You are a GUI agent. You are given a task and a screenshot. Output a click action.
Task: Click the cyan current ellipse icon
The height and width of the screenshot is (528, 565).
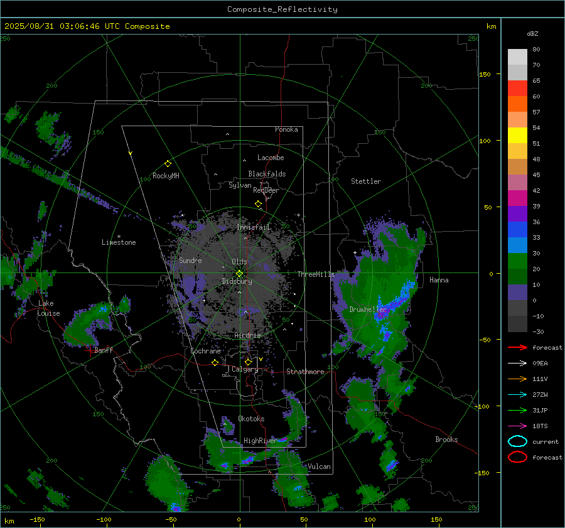(517, 441)
